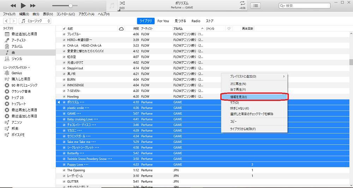Navigate back with the left chevron
Screen dimensions: 353x188
point(7,21)
